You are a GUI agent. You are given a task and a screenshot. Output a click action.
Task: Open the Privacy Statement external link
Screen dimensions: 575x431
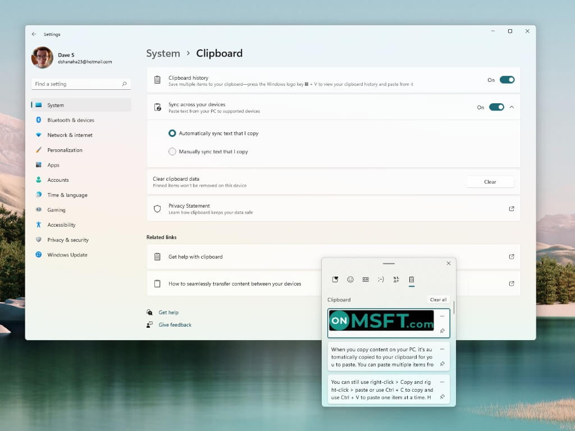[x=511, y=209]
